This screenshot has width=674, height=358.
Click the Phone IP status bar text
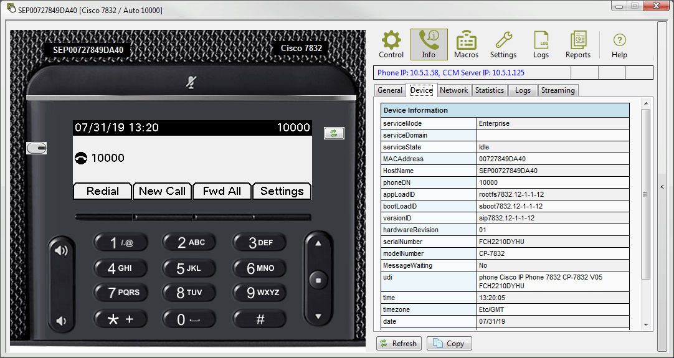pyautogui.click(x=451, y=73)
